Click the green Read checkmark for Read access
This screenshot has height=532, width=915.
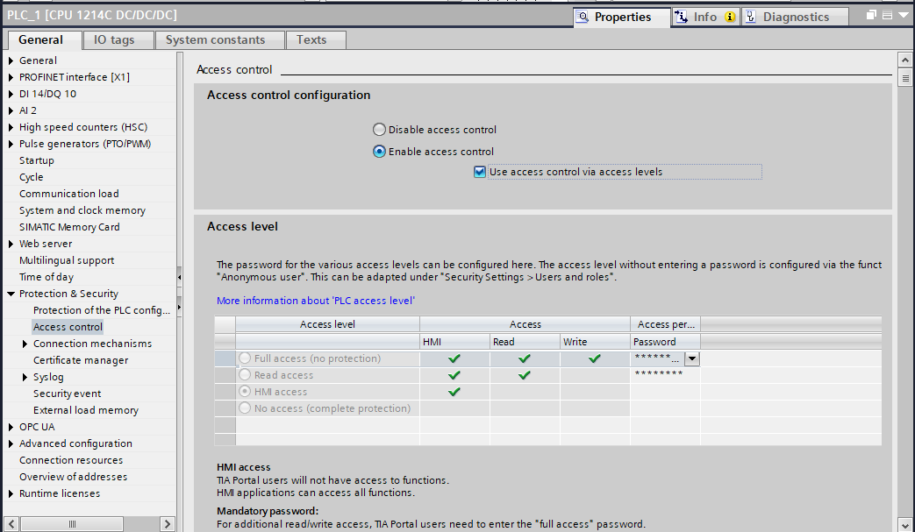point(524,375)
